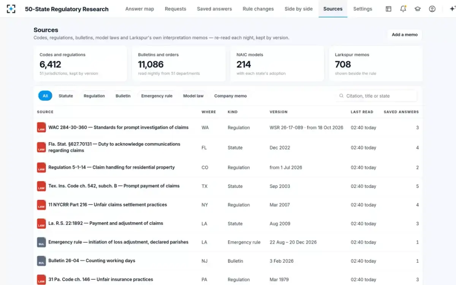Filter sources by Emergency rule
The width and height of the screenshot is (456, 285).
pyautogui.click(x=157, y=96)
